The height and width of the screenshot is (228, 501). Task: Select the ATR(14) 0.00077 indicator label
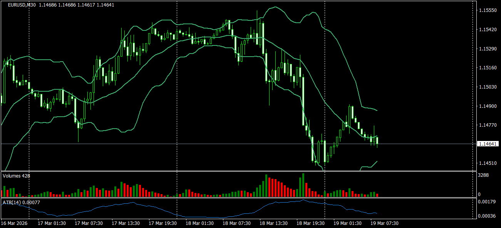point(21,202)
